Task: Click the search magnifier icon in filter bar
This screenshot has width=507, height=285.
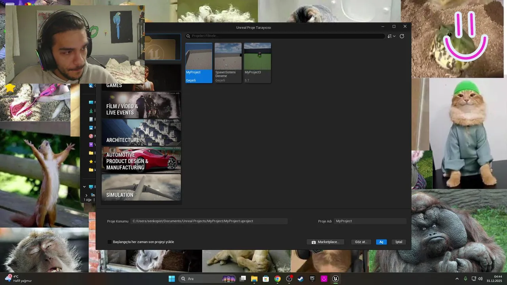Action: click(189, 36)
